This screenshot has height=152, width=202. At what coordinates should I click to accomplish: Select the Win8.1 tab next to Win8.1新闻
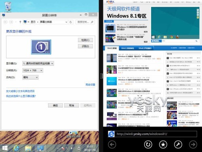point(127,48)
